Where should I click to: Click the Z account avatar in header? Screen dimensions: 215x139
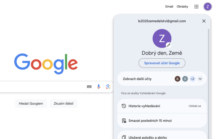208,7
